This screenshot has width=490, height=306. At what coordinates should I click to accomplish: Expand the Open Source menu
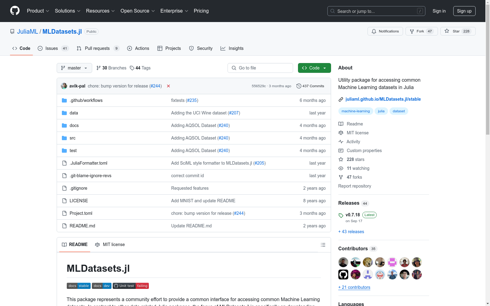click(x=138, y=11)
